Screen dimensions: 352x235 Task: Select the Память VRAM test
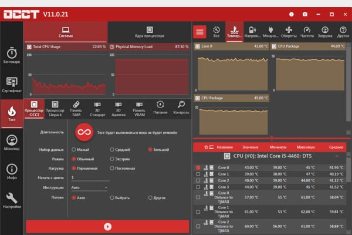coord(139,109)
